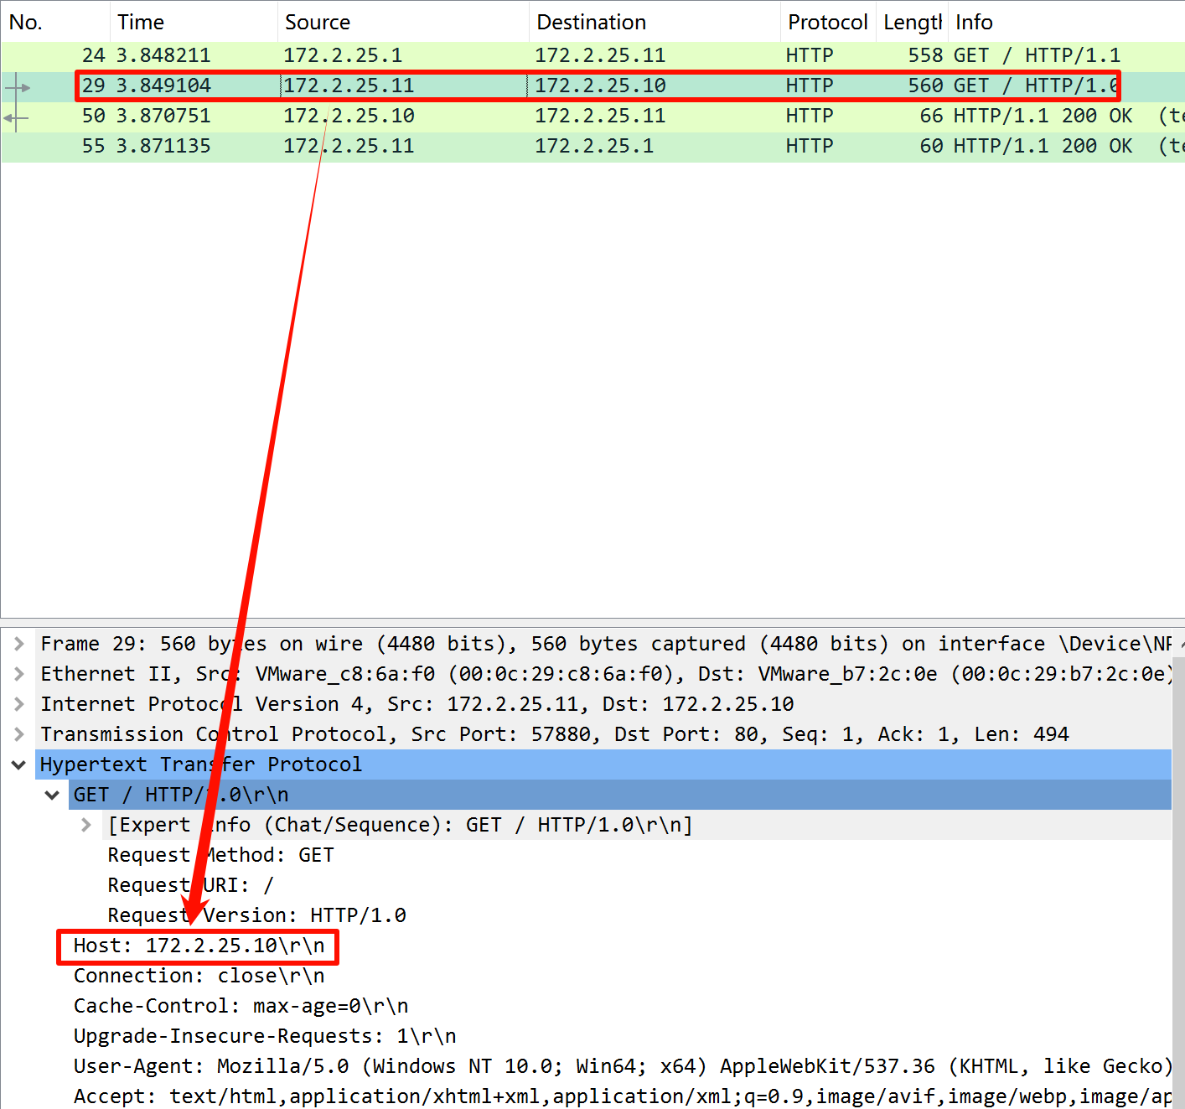This screenshot has height=1109, width=1185.
Task: Collapse the GET / HTTP/1.0 request line
Action: (52, 795)
